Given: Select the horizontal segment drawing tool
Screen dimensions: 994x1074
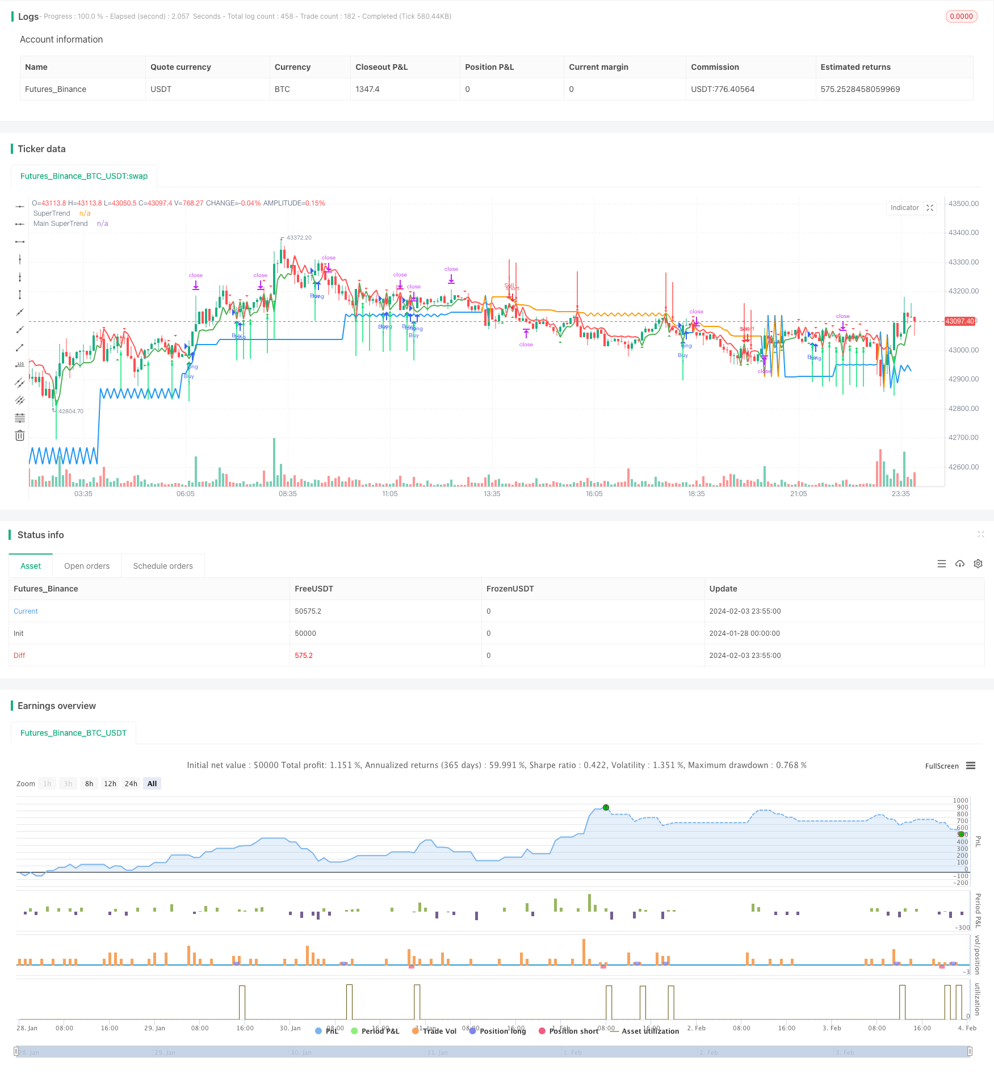Looking at the screenshot, I should click(x=20, y=242).
